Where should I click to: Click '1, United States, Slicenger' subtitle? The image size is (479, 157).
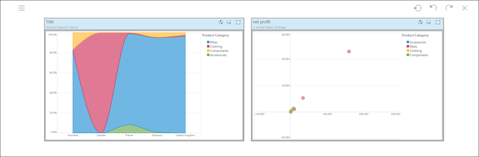270,27
